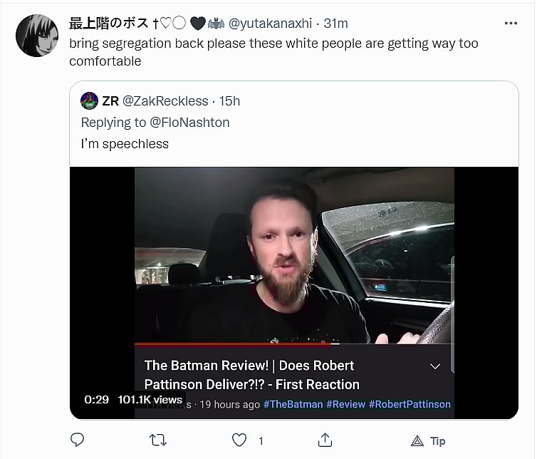Open the @ZakReckless quoted user handle
This screenshot has width=537, height=459.
165,101
